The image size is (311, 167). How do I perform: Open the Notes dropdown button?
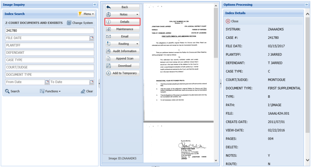pyautogui.click(x=122, y=15)
